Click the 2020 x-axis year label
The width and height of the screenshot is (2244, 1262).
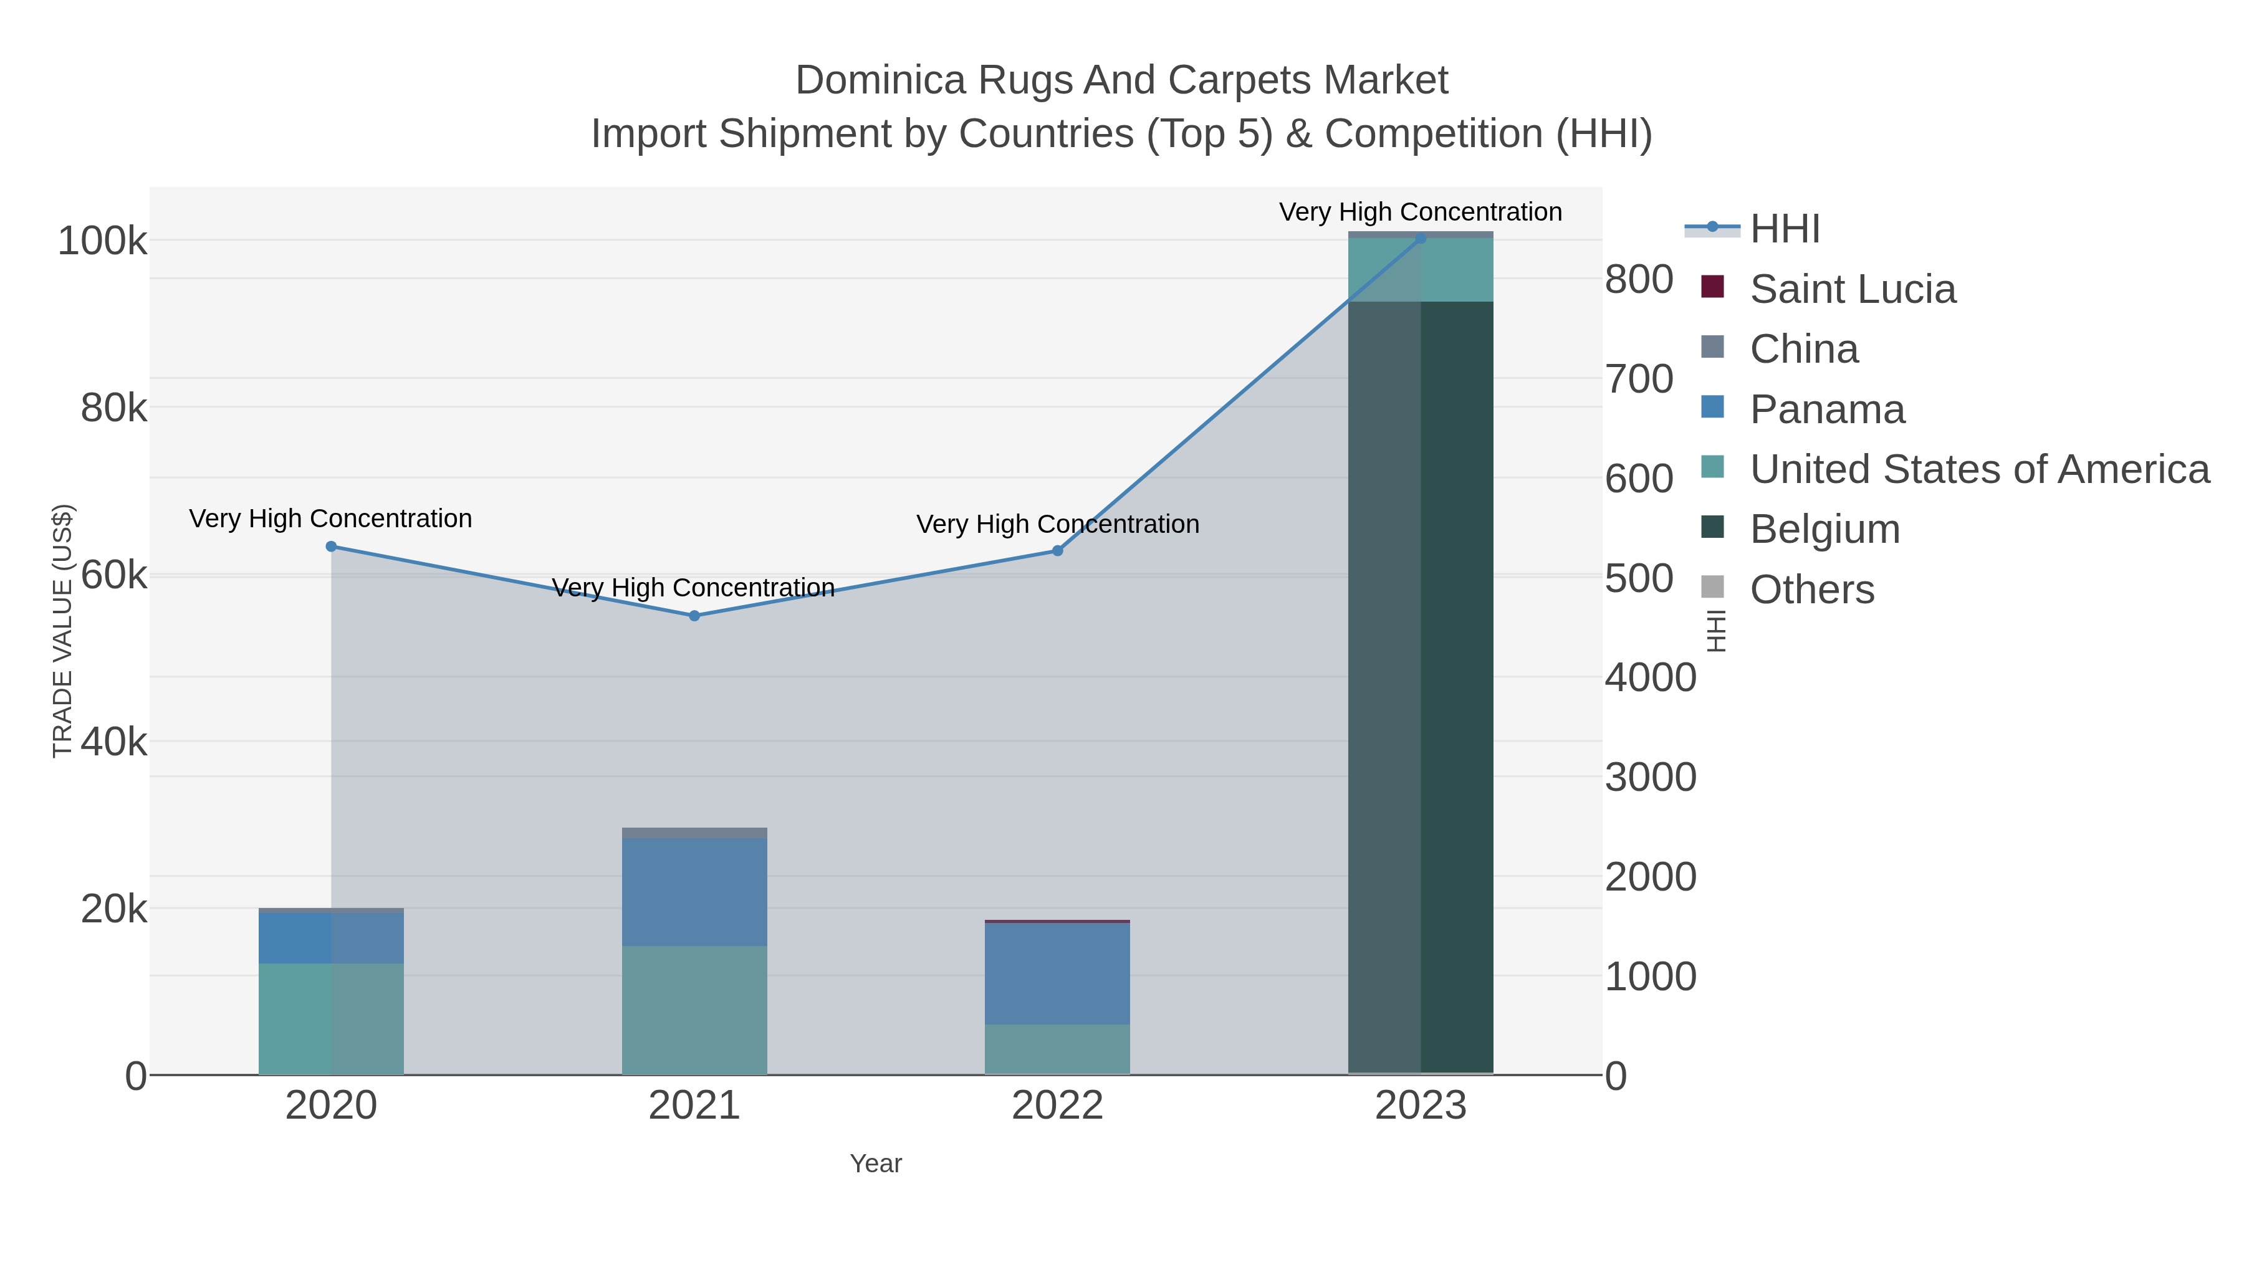[x=331, y=1106]
